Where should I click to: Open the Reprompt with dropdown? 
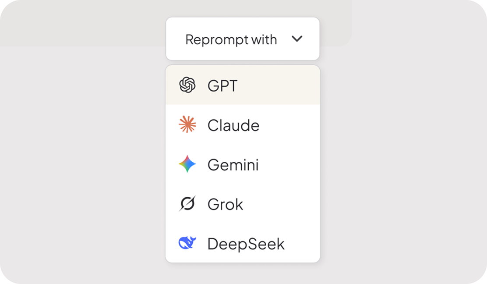coord(243,39)
